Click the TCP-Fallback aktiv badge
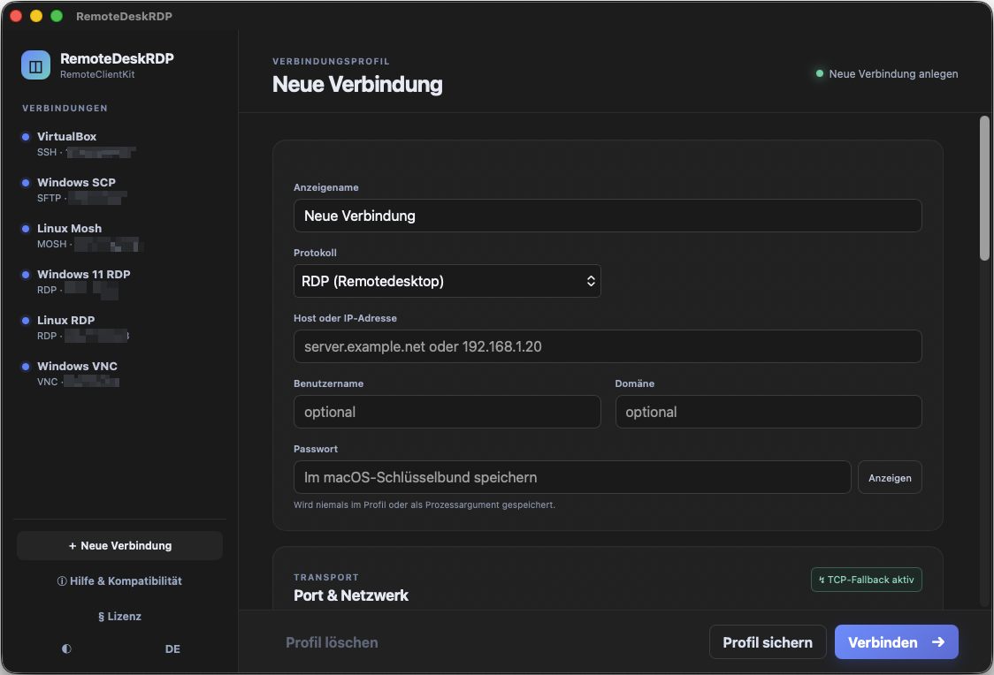This screenshot has height=675, width=994. (x=866, y=580)
